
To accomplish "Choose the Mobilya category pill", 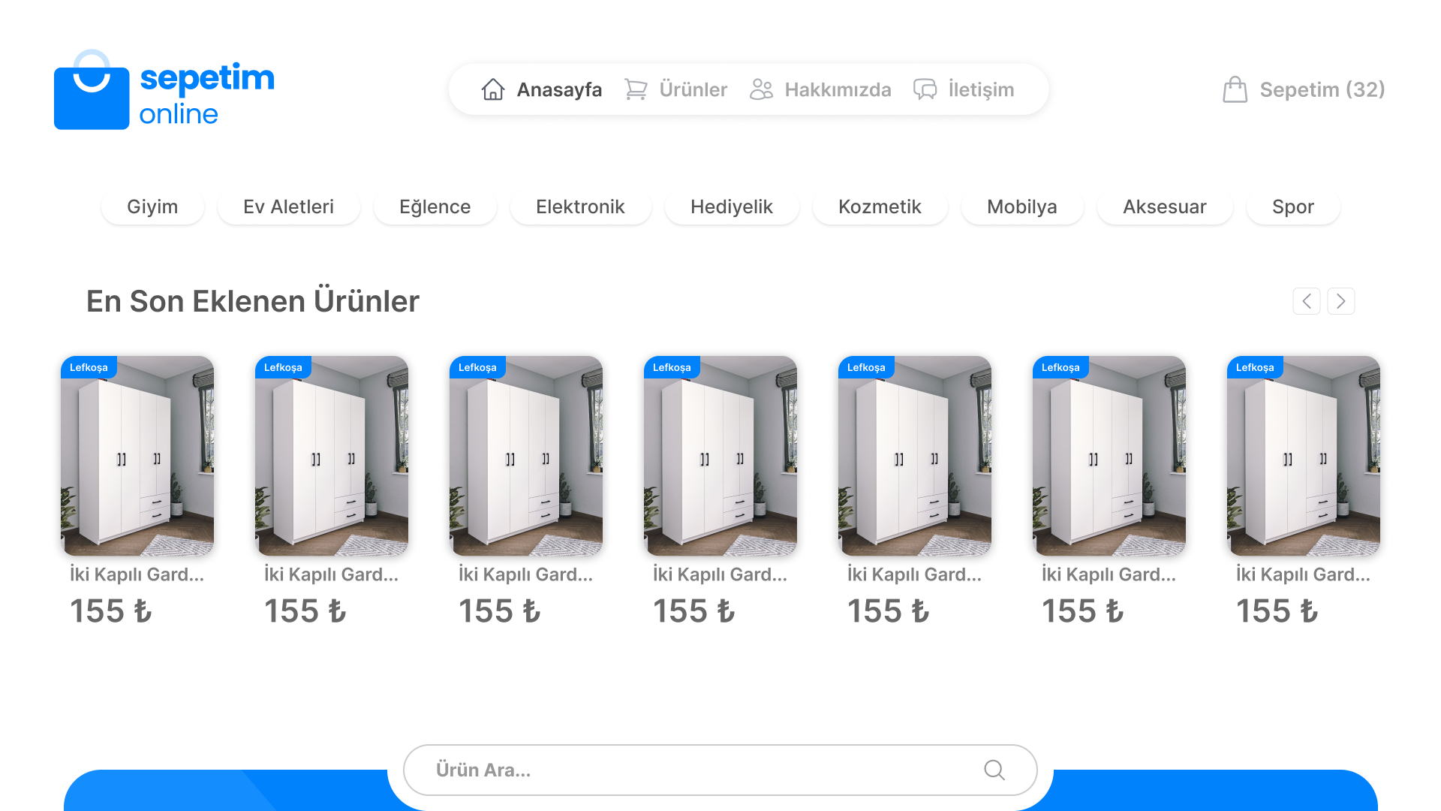I will [x=1021, y=207].
